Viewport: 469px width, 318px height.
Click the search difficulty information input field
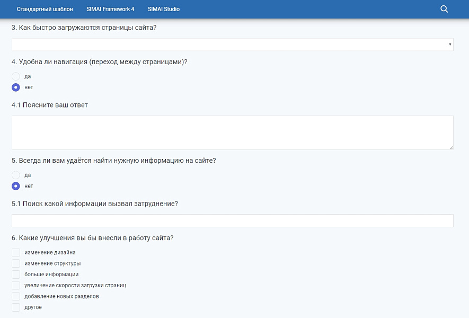point(232,220)
